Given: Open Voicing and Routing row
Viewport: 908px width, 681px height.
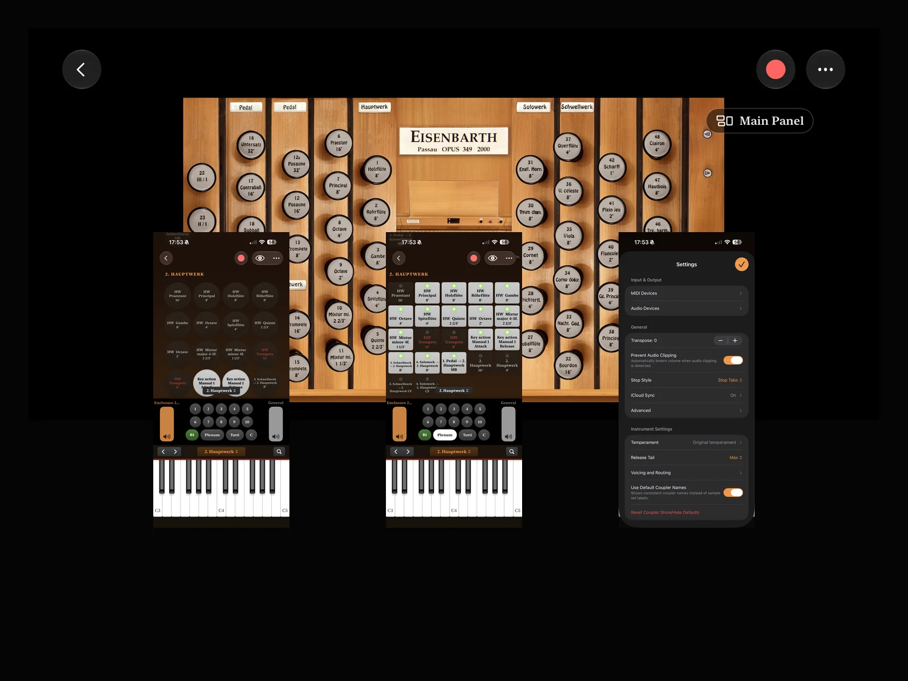Looking at the screenshot, I should coord(686,473).
